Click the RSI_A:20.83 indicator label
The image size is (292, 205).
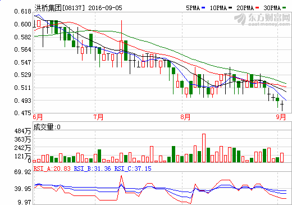tap(52, 168)
